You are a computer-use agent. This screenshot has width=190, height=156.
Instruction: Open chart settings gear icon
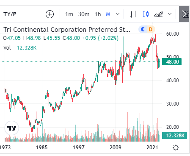176,148
